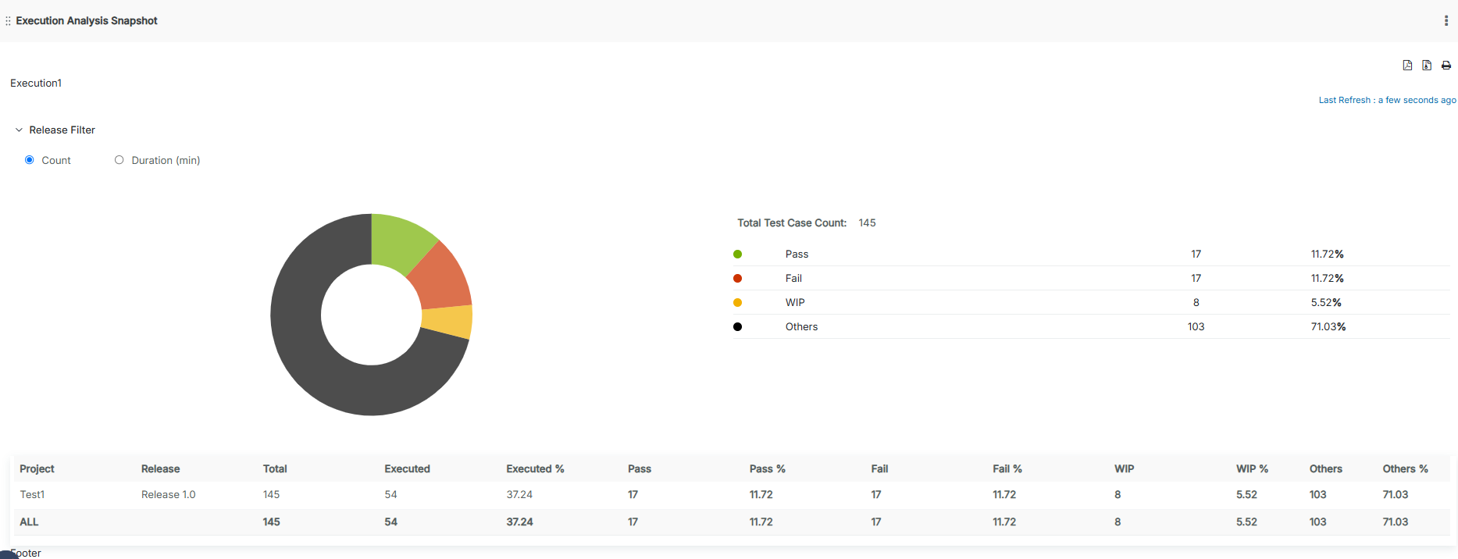Click the red Fail legend dot
This screenshot has width=1458, height=559.
(737, 279)
